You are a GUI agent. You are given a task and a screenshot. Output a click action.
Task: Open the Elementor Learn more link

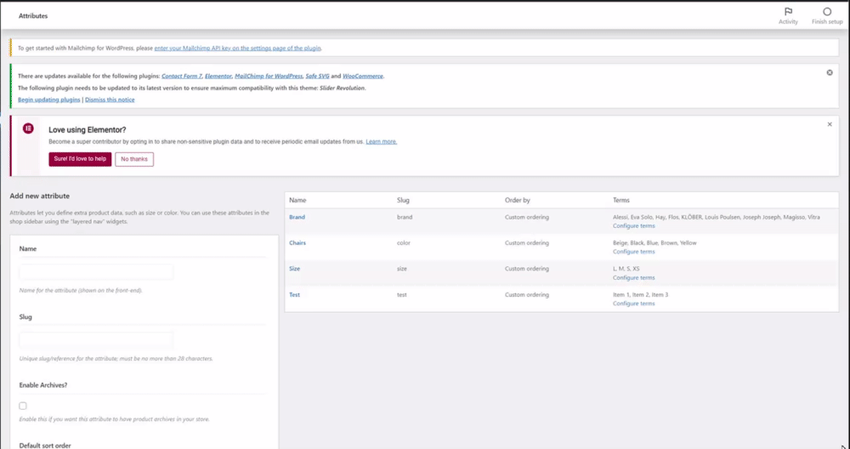(x=382, y=141)
